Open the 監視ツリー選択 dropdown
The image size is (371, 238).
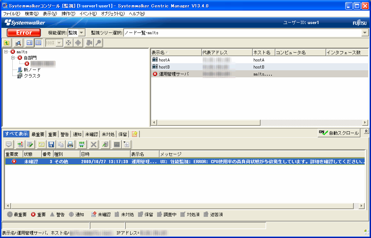[365, 32]
